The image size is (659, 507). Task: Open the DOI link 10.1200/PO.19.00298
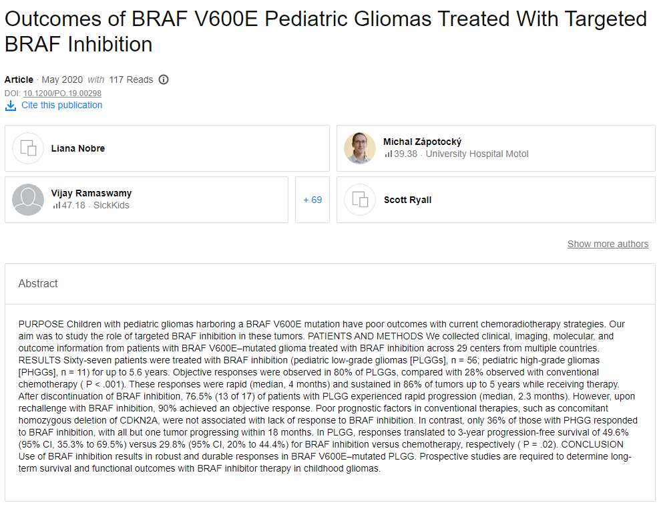(62, 94)
